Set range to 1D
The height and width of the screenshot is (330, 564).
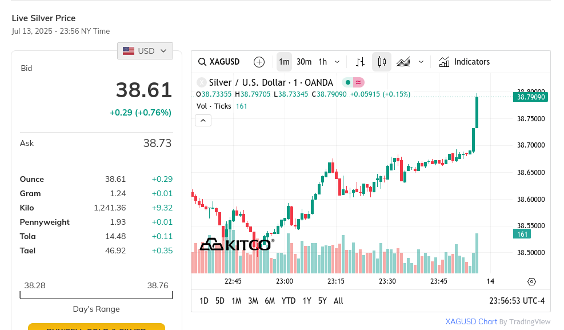click(x=204, y=301)
